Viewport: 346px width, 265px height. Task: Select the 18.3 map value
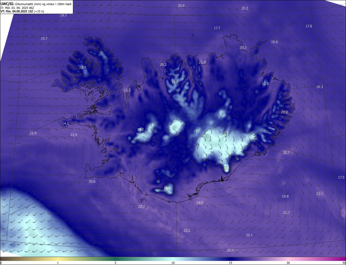(x=320, y=87)
